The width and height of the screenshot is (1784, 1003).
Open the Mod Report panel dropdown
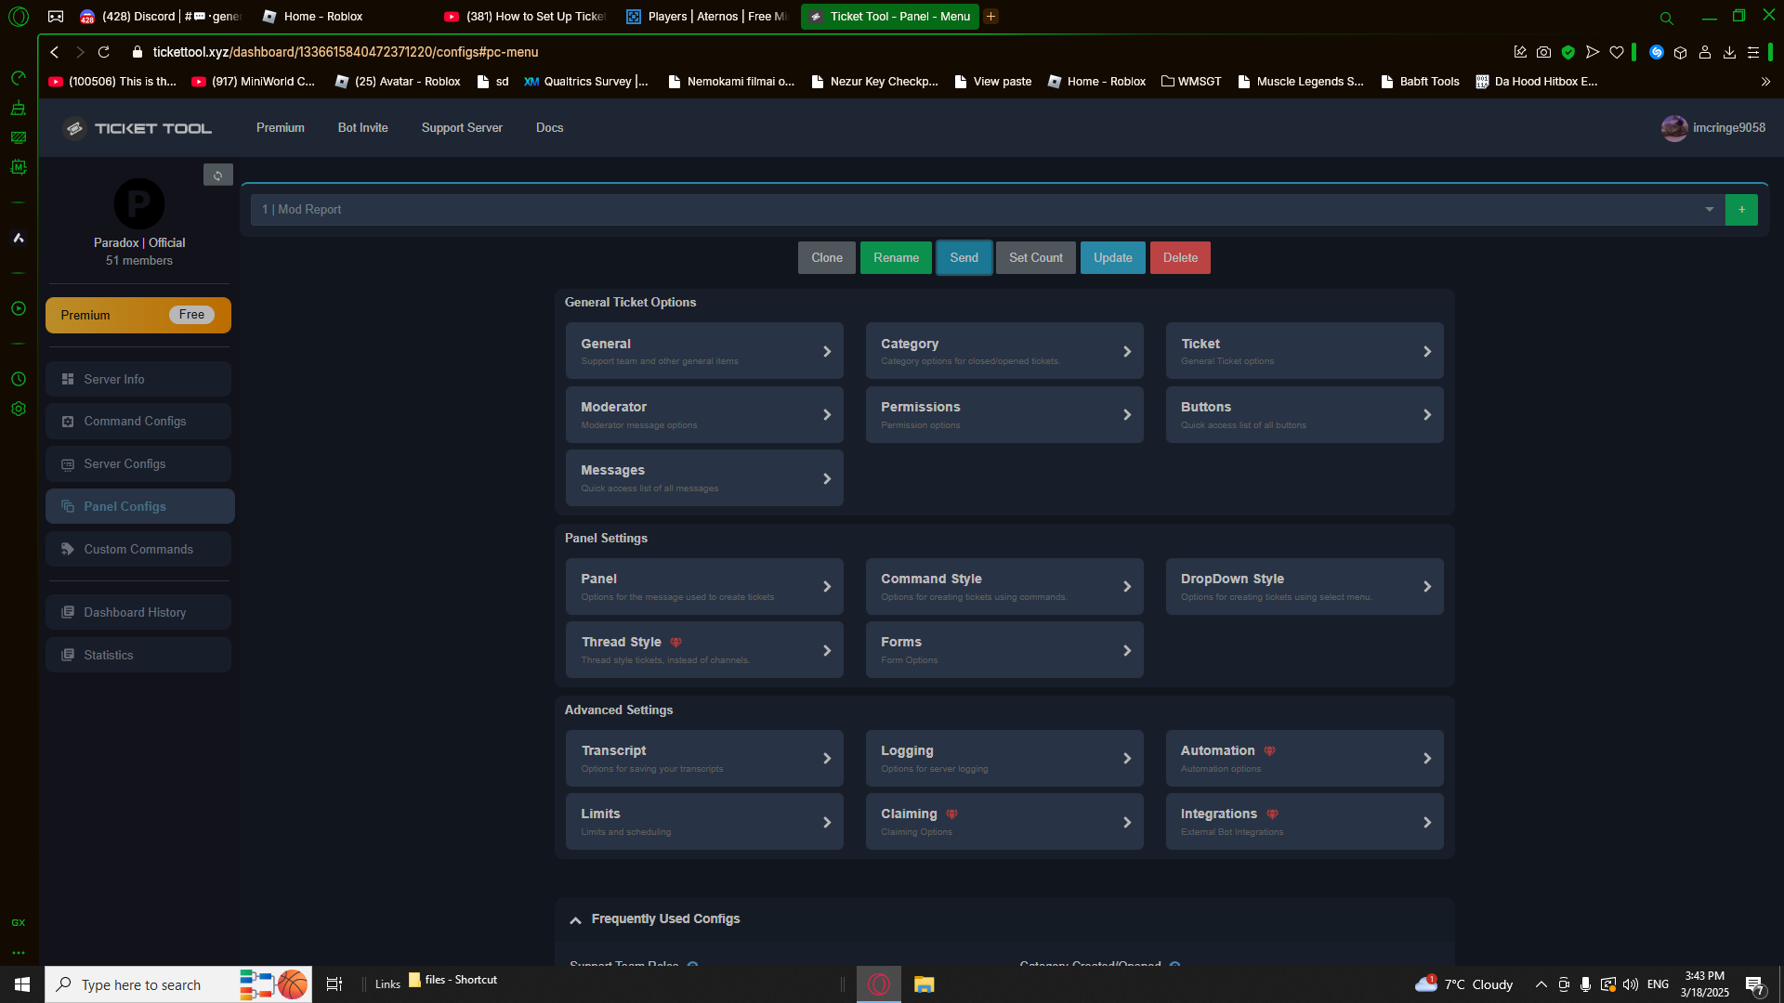pos(987,210)
